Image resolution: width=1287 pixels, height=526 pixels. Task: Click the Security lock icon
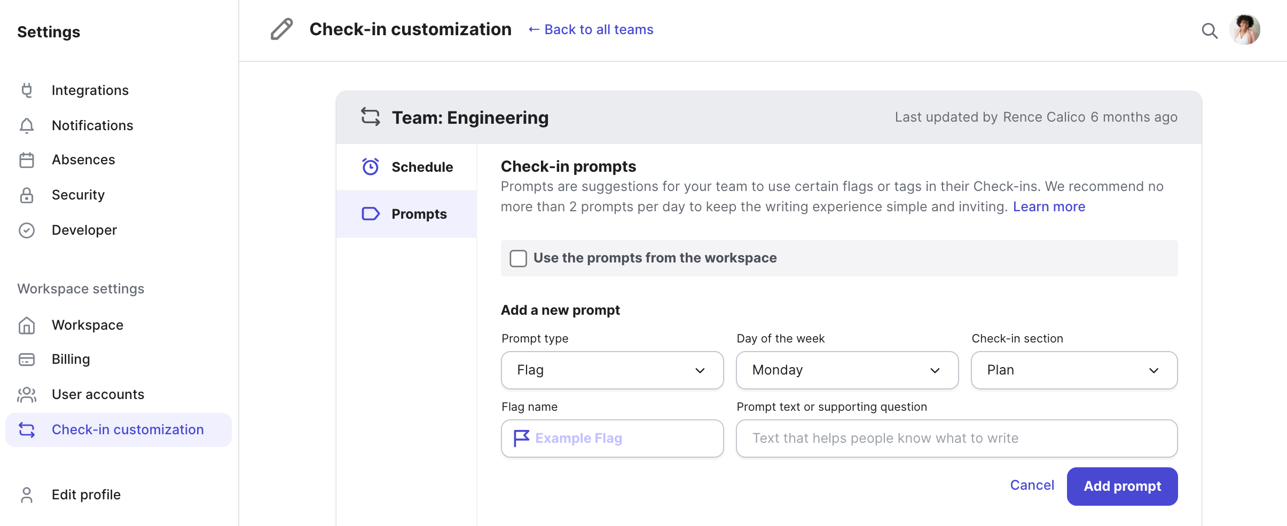coord(27,195)
